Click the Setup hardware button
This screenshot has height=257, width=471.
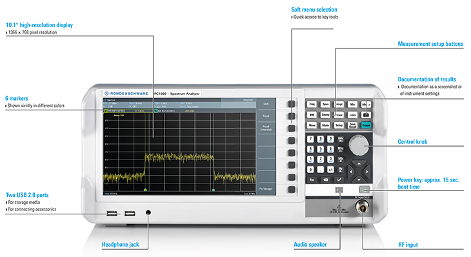coord(339,125)
